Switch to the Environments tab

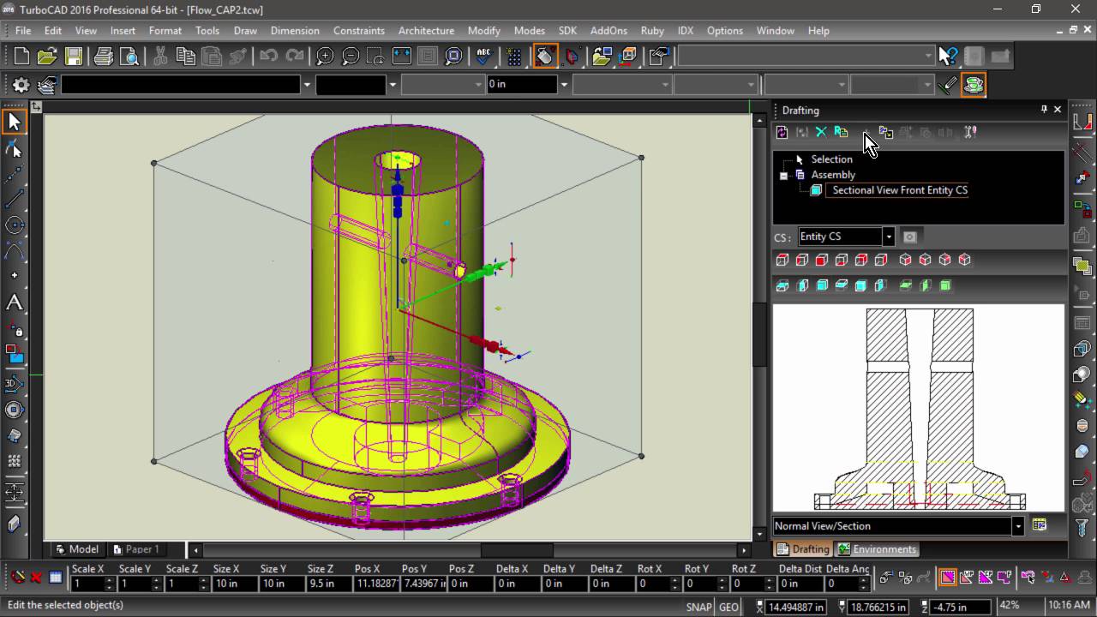point(878,549)
